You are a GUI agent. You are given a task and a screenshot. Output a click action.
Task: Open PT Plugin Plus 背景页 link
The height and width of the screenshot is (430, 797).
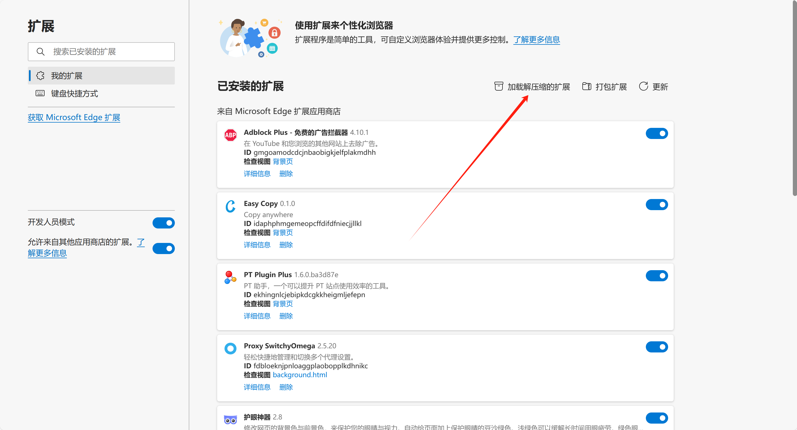pyautogui.click(x=283, y=304)
